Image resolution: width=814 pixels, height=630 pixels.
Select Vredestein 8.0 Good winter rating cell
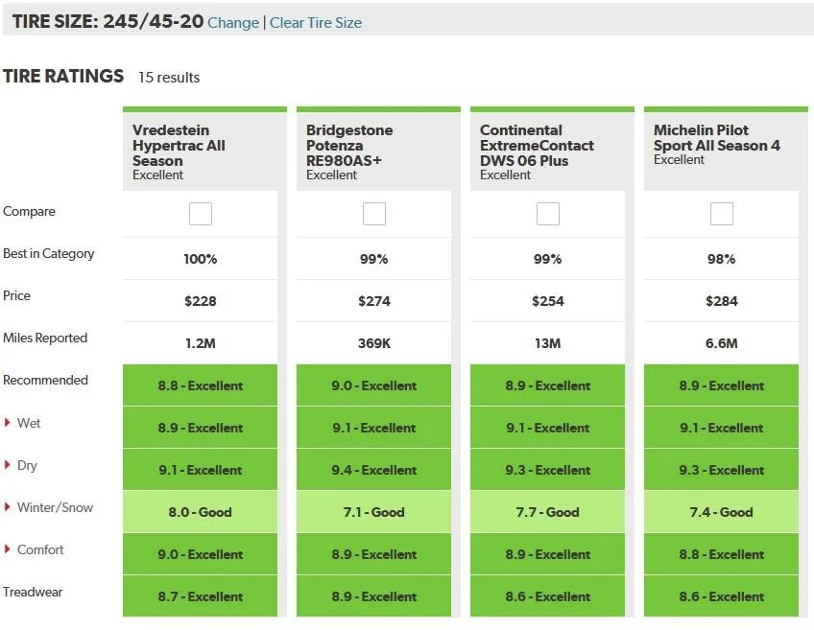pyautogui.click(x=201, y=512)
